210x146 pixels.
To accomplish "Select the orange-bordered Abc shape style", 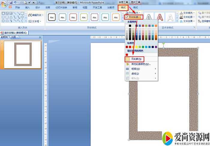I will click(x=116, y=17).
